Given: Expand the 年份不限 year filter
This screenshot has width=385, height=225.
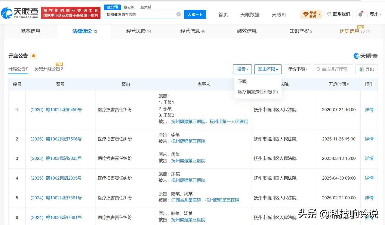Looking at the screenshot, I should pos(297,69).
